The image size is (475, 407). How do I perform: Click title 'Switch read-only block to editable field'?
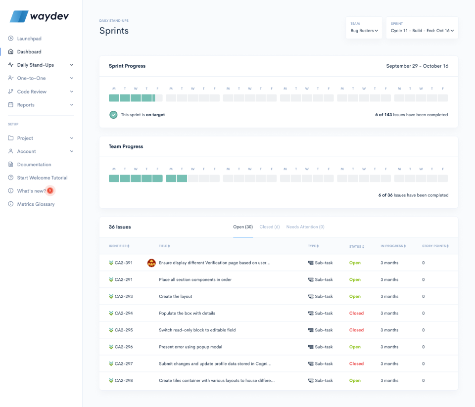tap(197, 330)
